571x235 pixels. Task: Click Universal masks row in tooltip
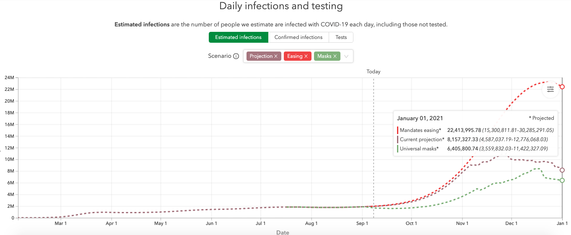click(419, 148)
